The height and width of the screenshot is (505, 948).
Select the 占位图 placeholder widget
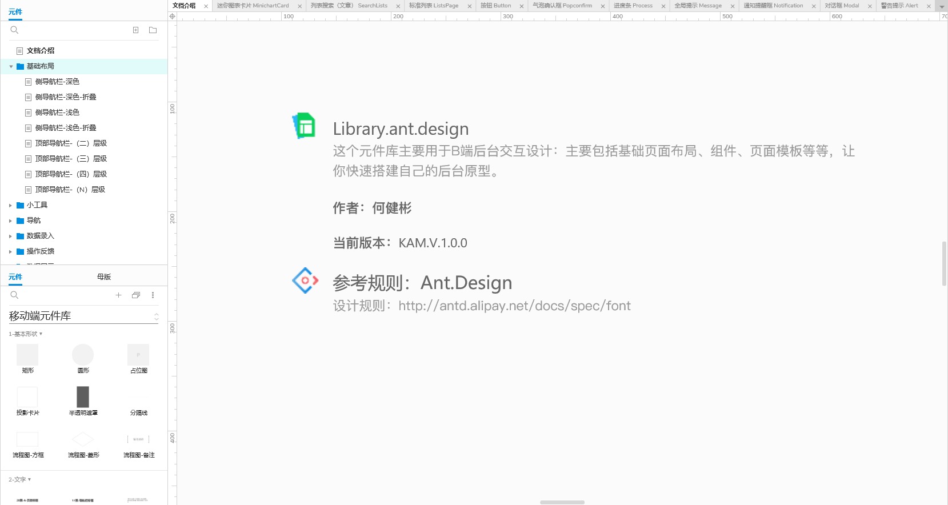tap(138, 359)
